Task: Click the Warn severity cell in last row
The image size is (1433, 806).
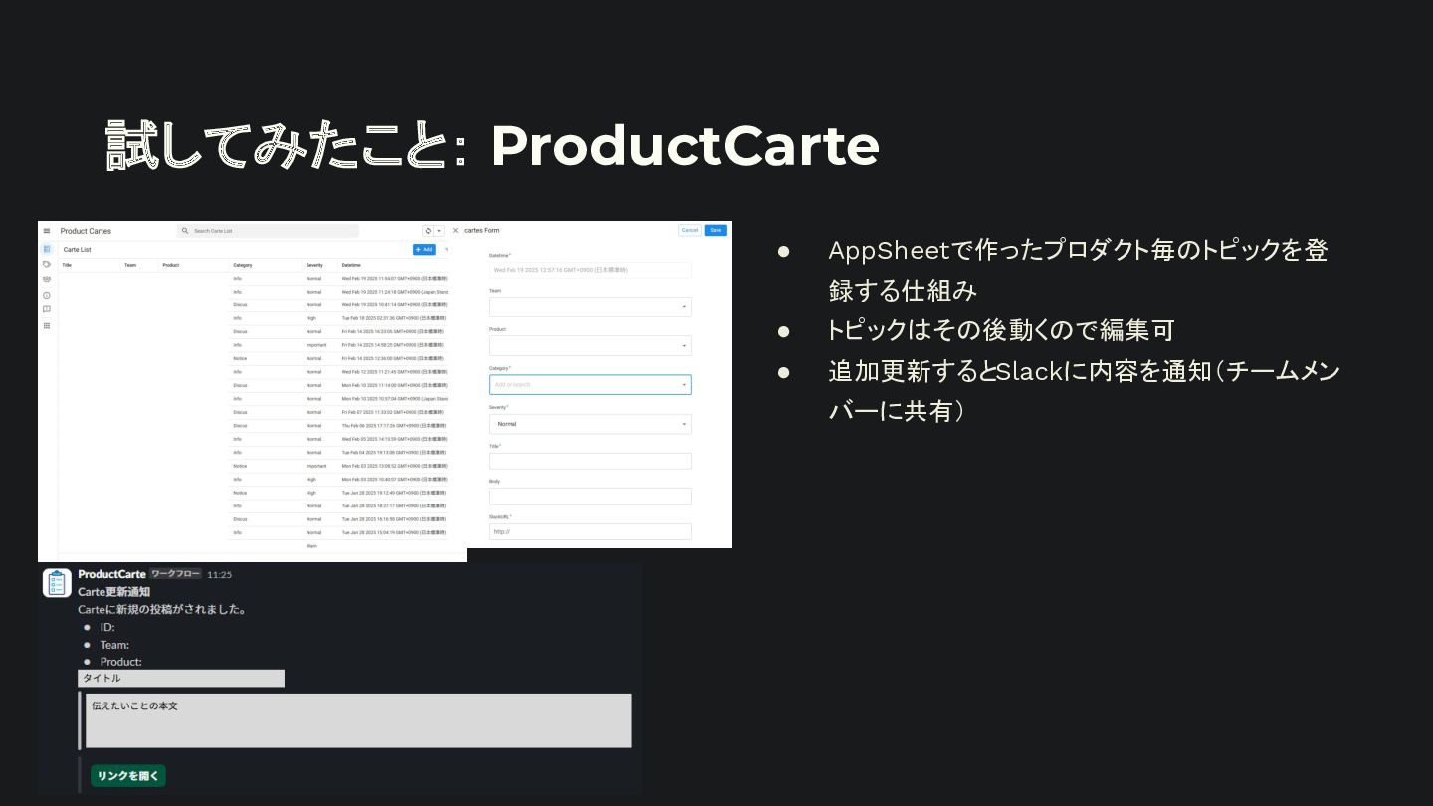Action: (312, 546)
